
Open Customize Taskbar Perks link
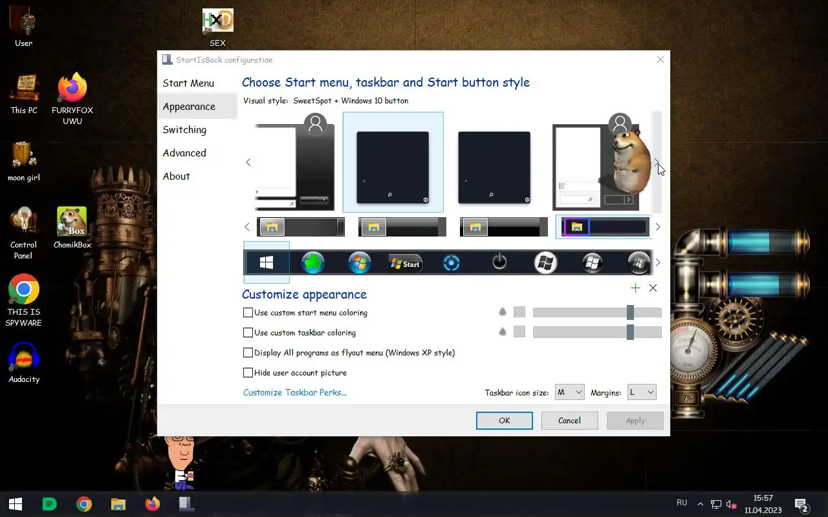point(295,392)
